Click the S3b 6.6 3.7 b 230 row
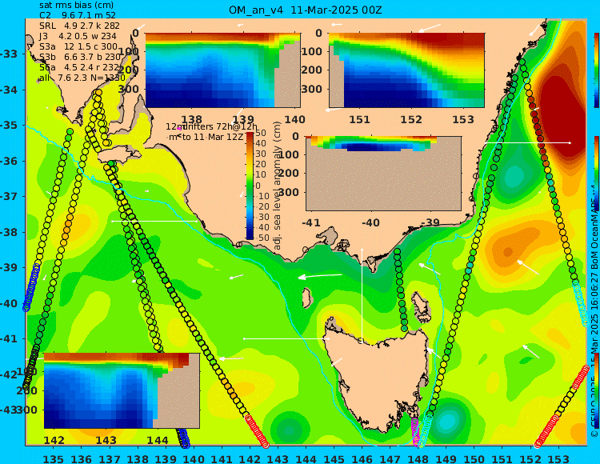This screenshot has width=600, height=464. pyautogui.click(x=80, y=57)
